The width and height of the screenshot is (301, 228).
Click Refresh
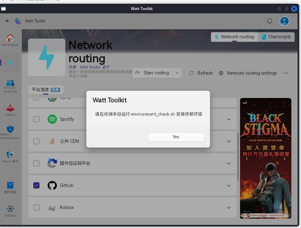(201, 73)
